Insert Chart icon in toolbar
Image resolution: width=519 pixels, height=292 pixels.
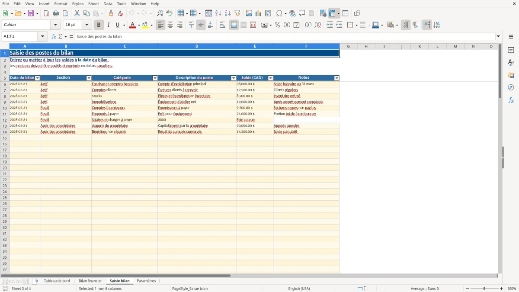(x=259, y=13)
